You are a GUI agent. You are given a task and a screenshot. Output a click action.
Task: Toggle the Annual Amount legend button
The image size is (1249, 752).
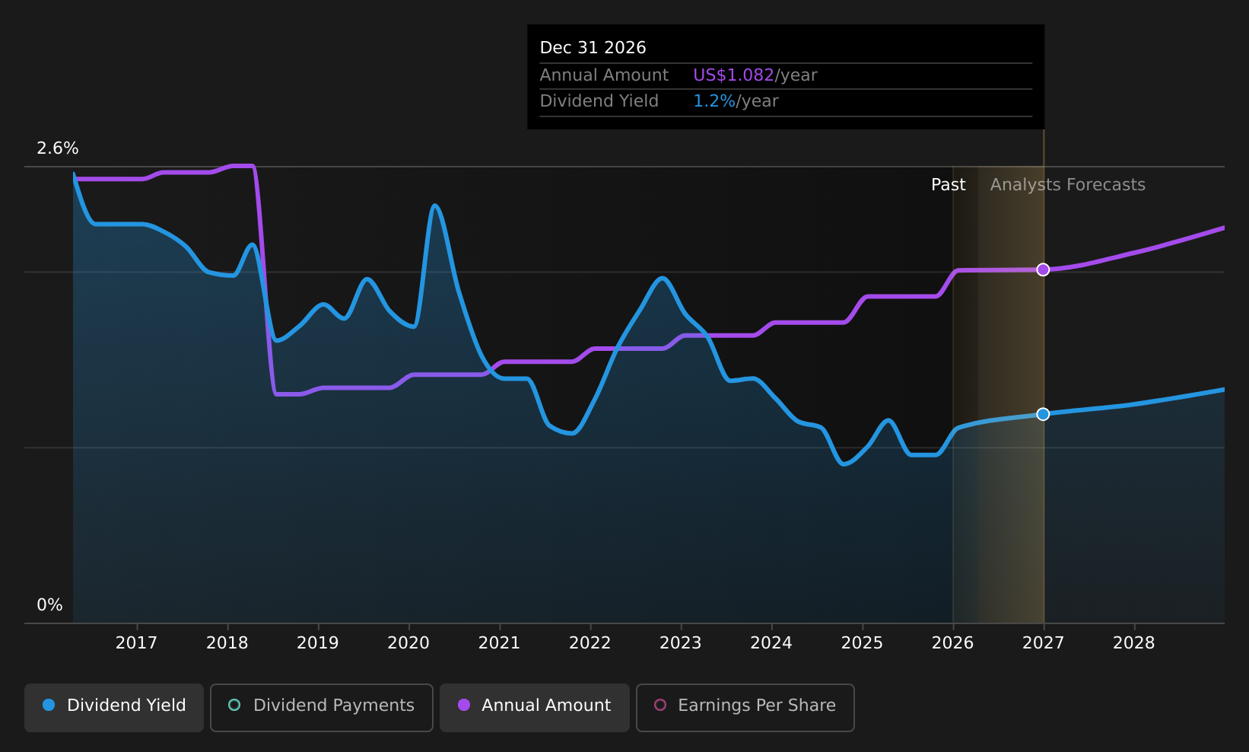click(x=534, y=707)
